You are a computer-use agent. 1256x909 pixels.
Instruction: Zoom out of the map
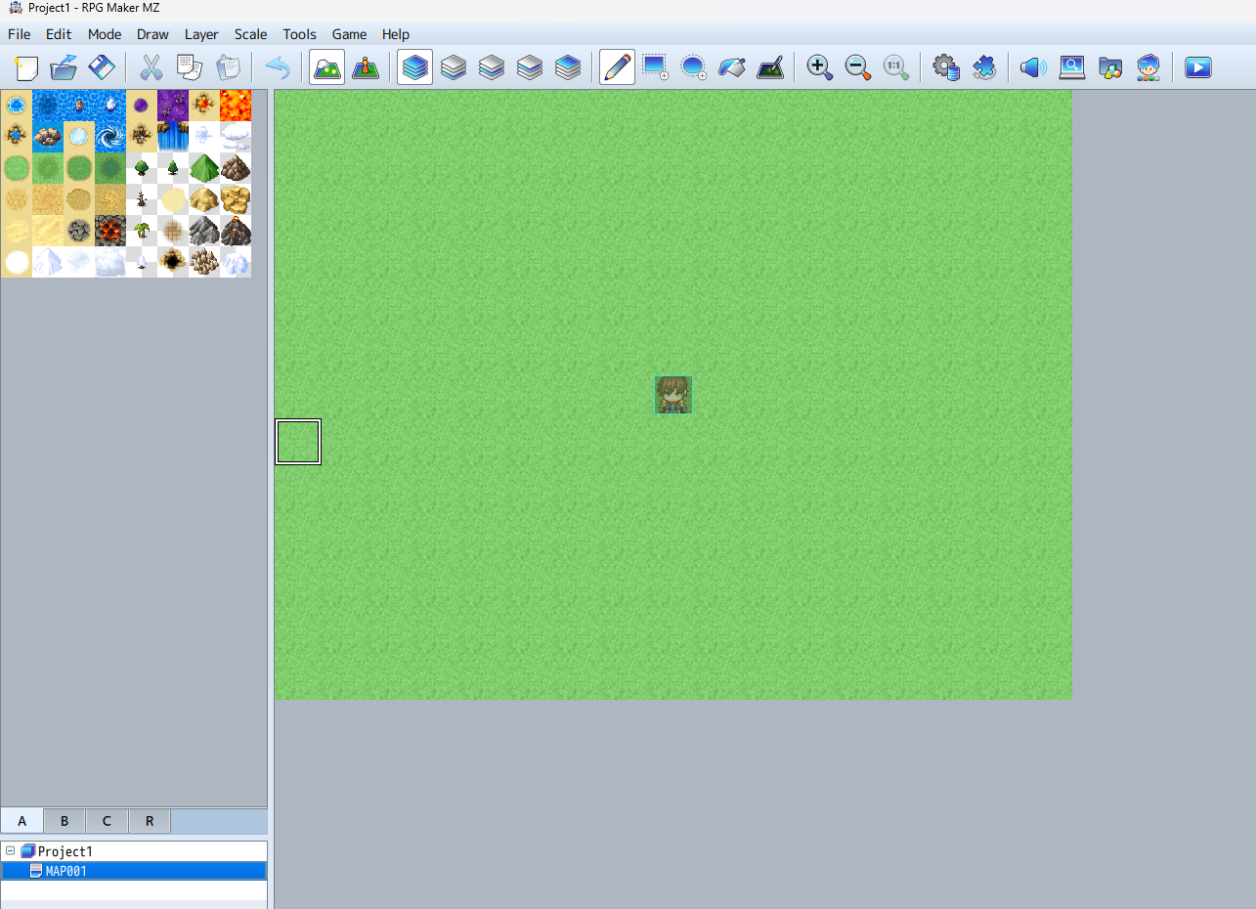coord(857,67)
